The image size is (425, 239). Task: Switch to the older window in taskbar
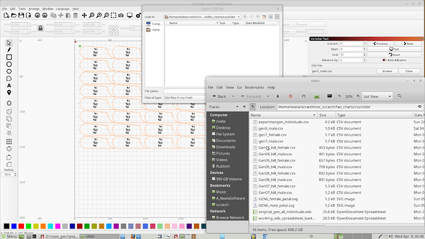click(x=99, y=237)
